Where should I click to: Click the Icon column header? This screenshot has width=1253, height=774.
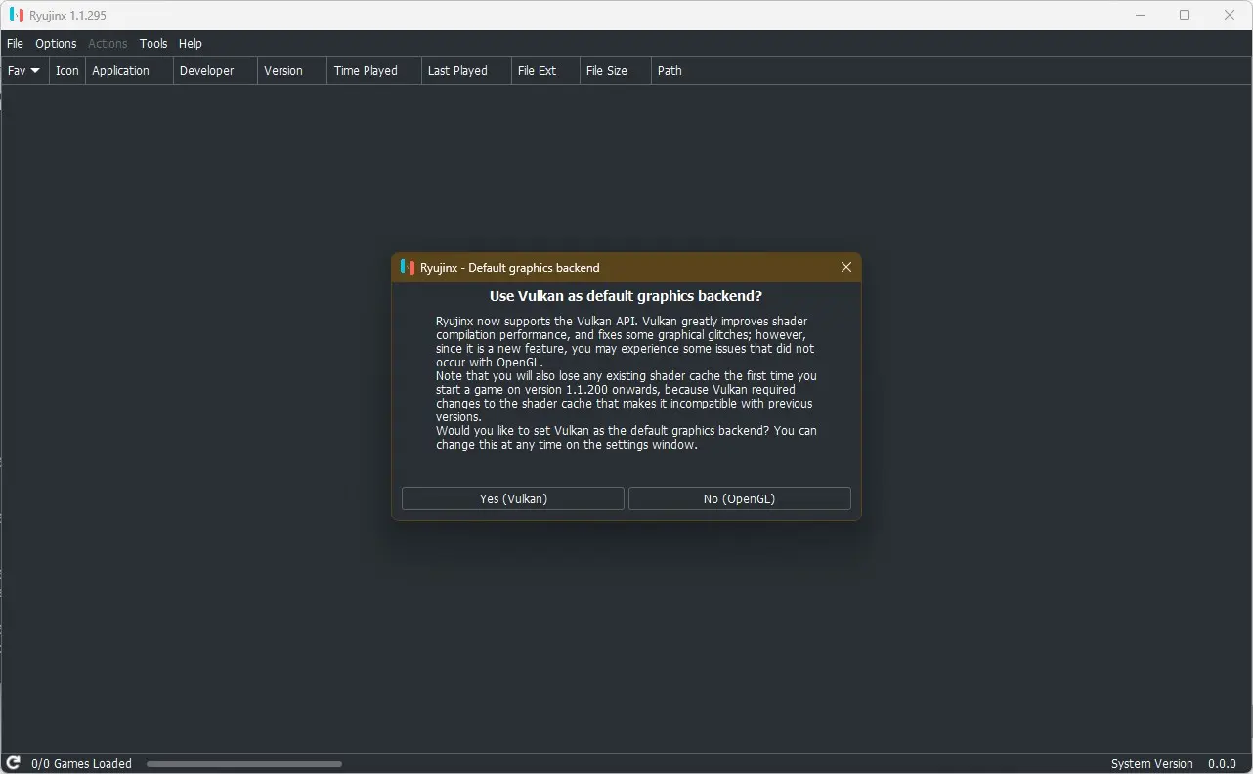(67, 70)
